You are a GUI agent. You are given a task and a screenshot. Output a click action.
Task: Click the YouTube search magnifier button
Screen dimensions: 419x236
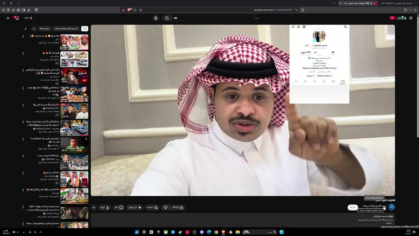(167, 18)
